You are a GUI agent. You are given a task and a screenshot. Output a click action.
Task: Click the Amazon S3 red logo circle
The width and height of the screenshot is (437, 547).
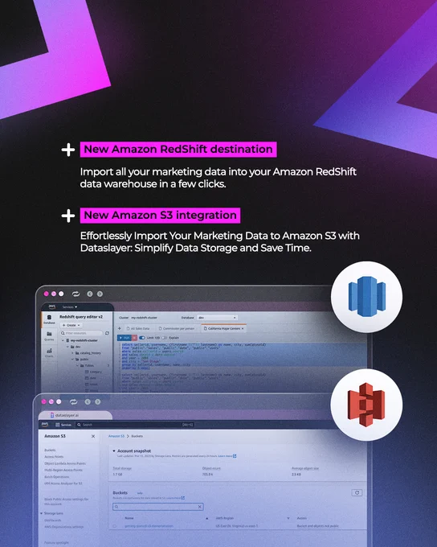[366, 405]
